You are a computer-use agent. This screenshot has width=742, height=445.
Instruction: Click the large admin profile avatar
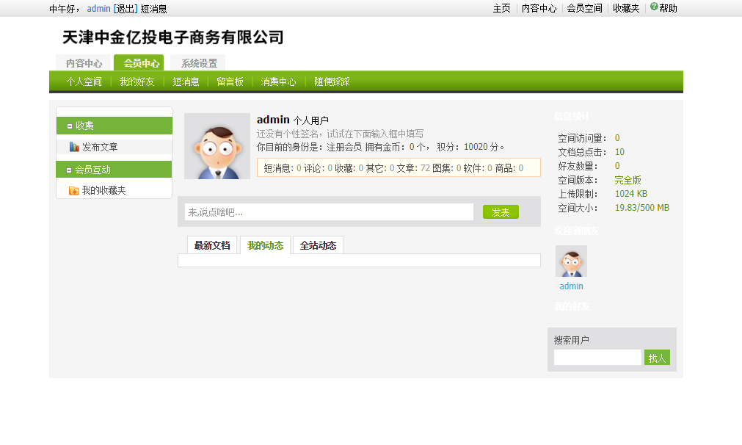[x=217, y=146]
